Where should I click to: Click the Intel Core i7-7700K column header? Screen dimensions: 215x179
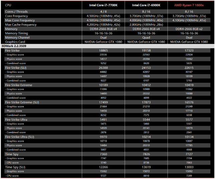(x=103, y=5)
